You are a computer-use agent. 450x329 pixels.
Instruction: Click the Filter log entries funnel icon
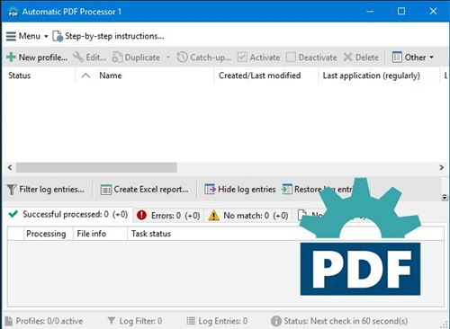coord(12,190)
